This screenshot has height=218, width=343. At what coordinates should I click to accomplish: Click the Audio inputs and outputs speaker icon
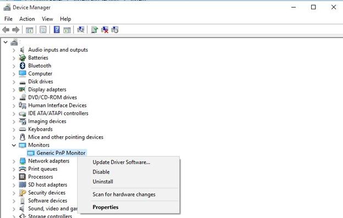23,50
